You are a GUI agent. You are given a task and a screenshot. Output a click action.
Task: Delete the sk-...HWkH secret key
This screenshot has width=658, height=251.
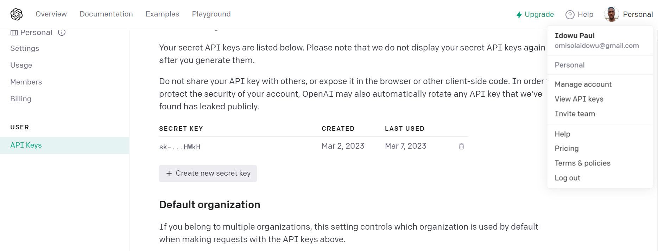pos(461,147)
